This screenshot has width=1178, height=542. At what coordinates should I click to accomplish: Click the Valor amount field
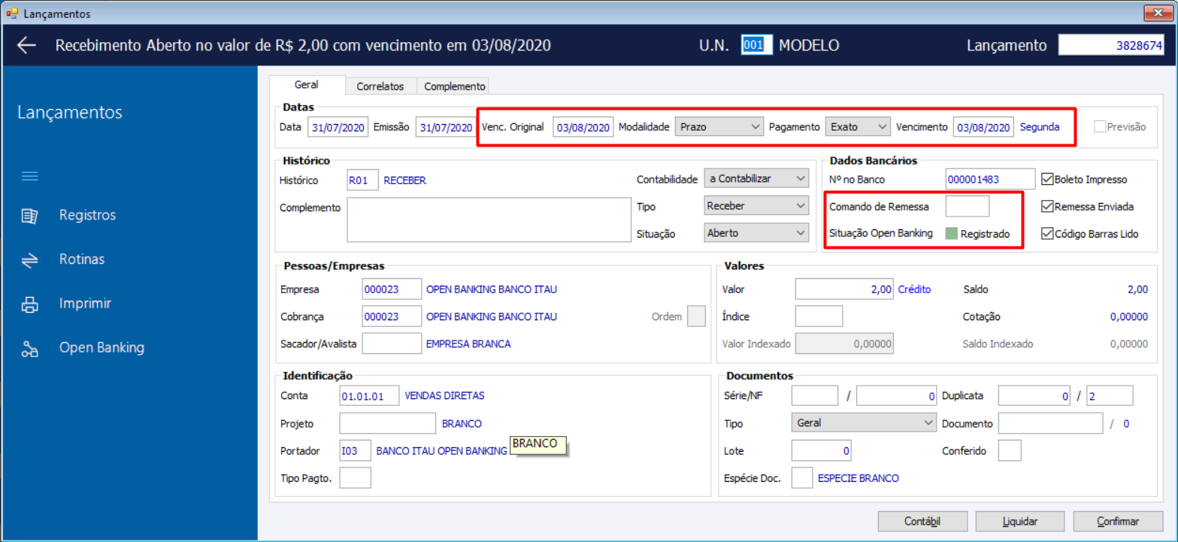point(844,289)
